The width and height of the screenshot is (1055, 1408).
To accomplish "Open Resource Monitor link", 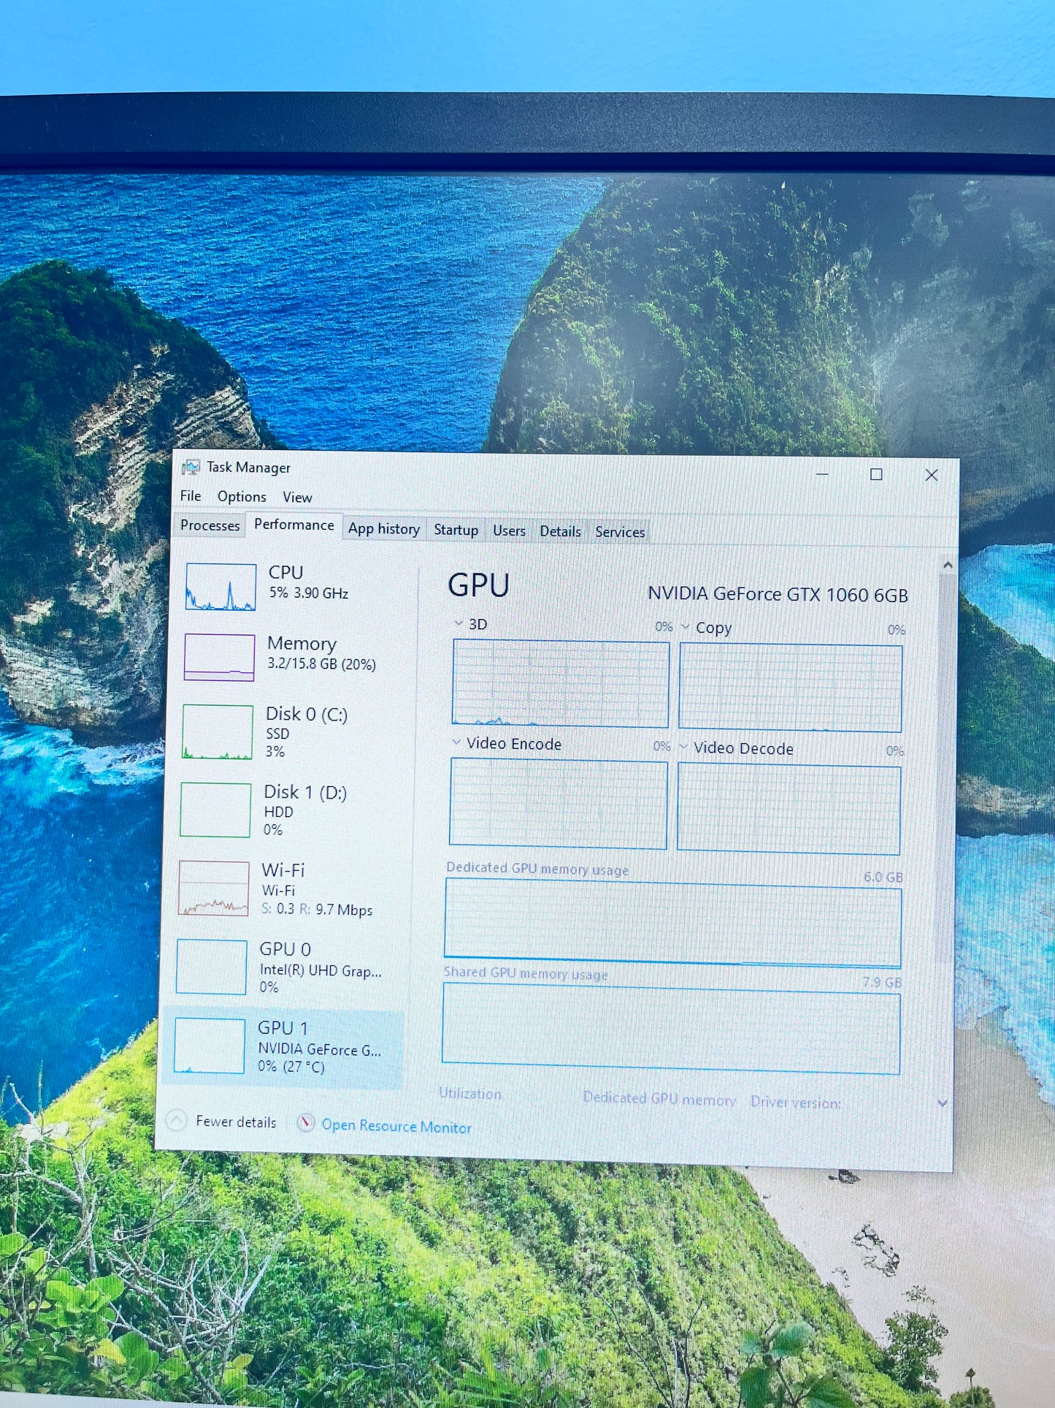I will point(385,1125).
